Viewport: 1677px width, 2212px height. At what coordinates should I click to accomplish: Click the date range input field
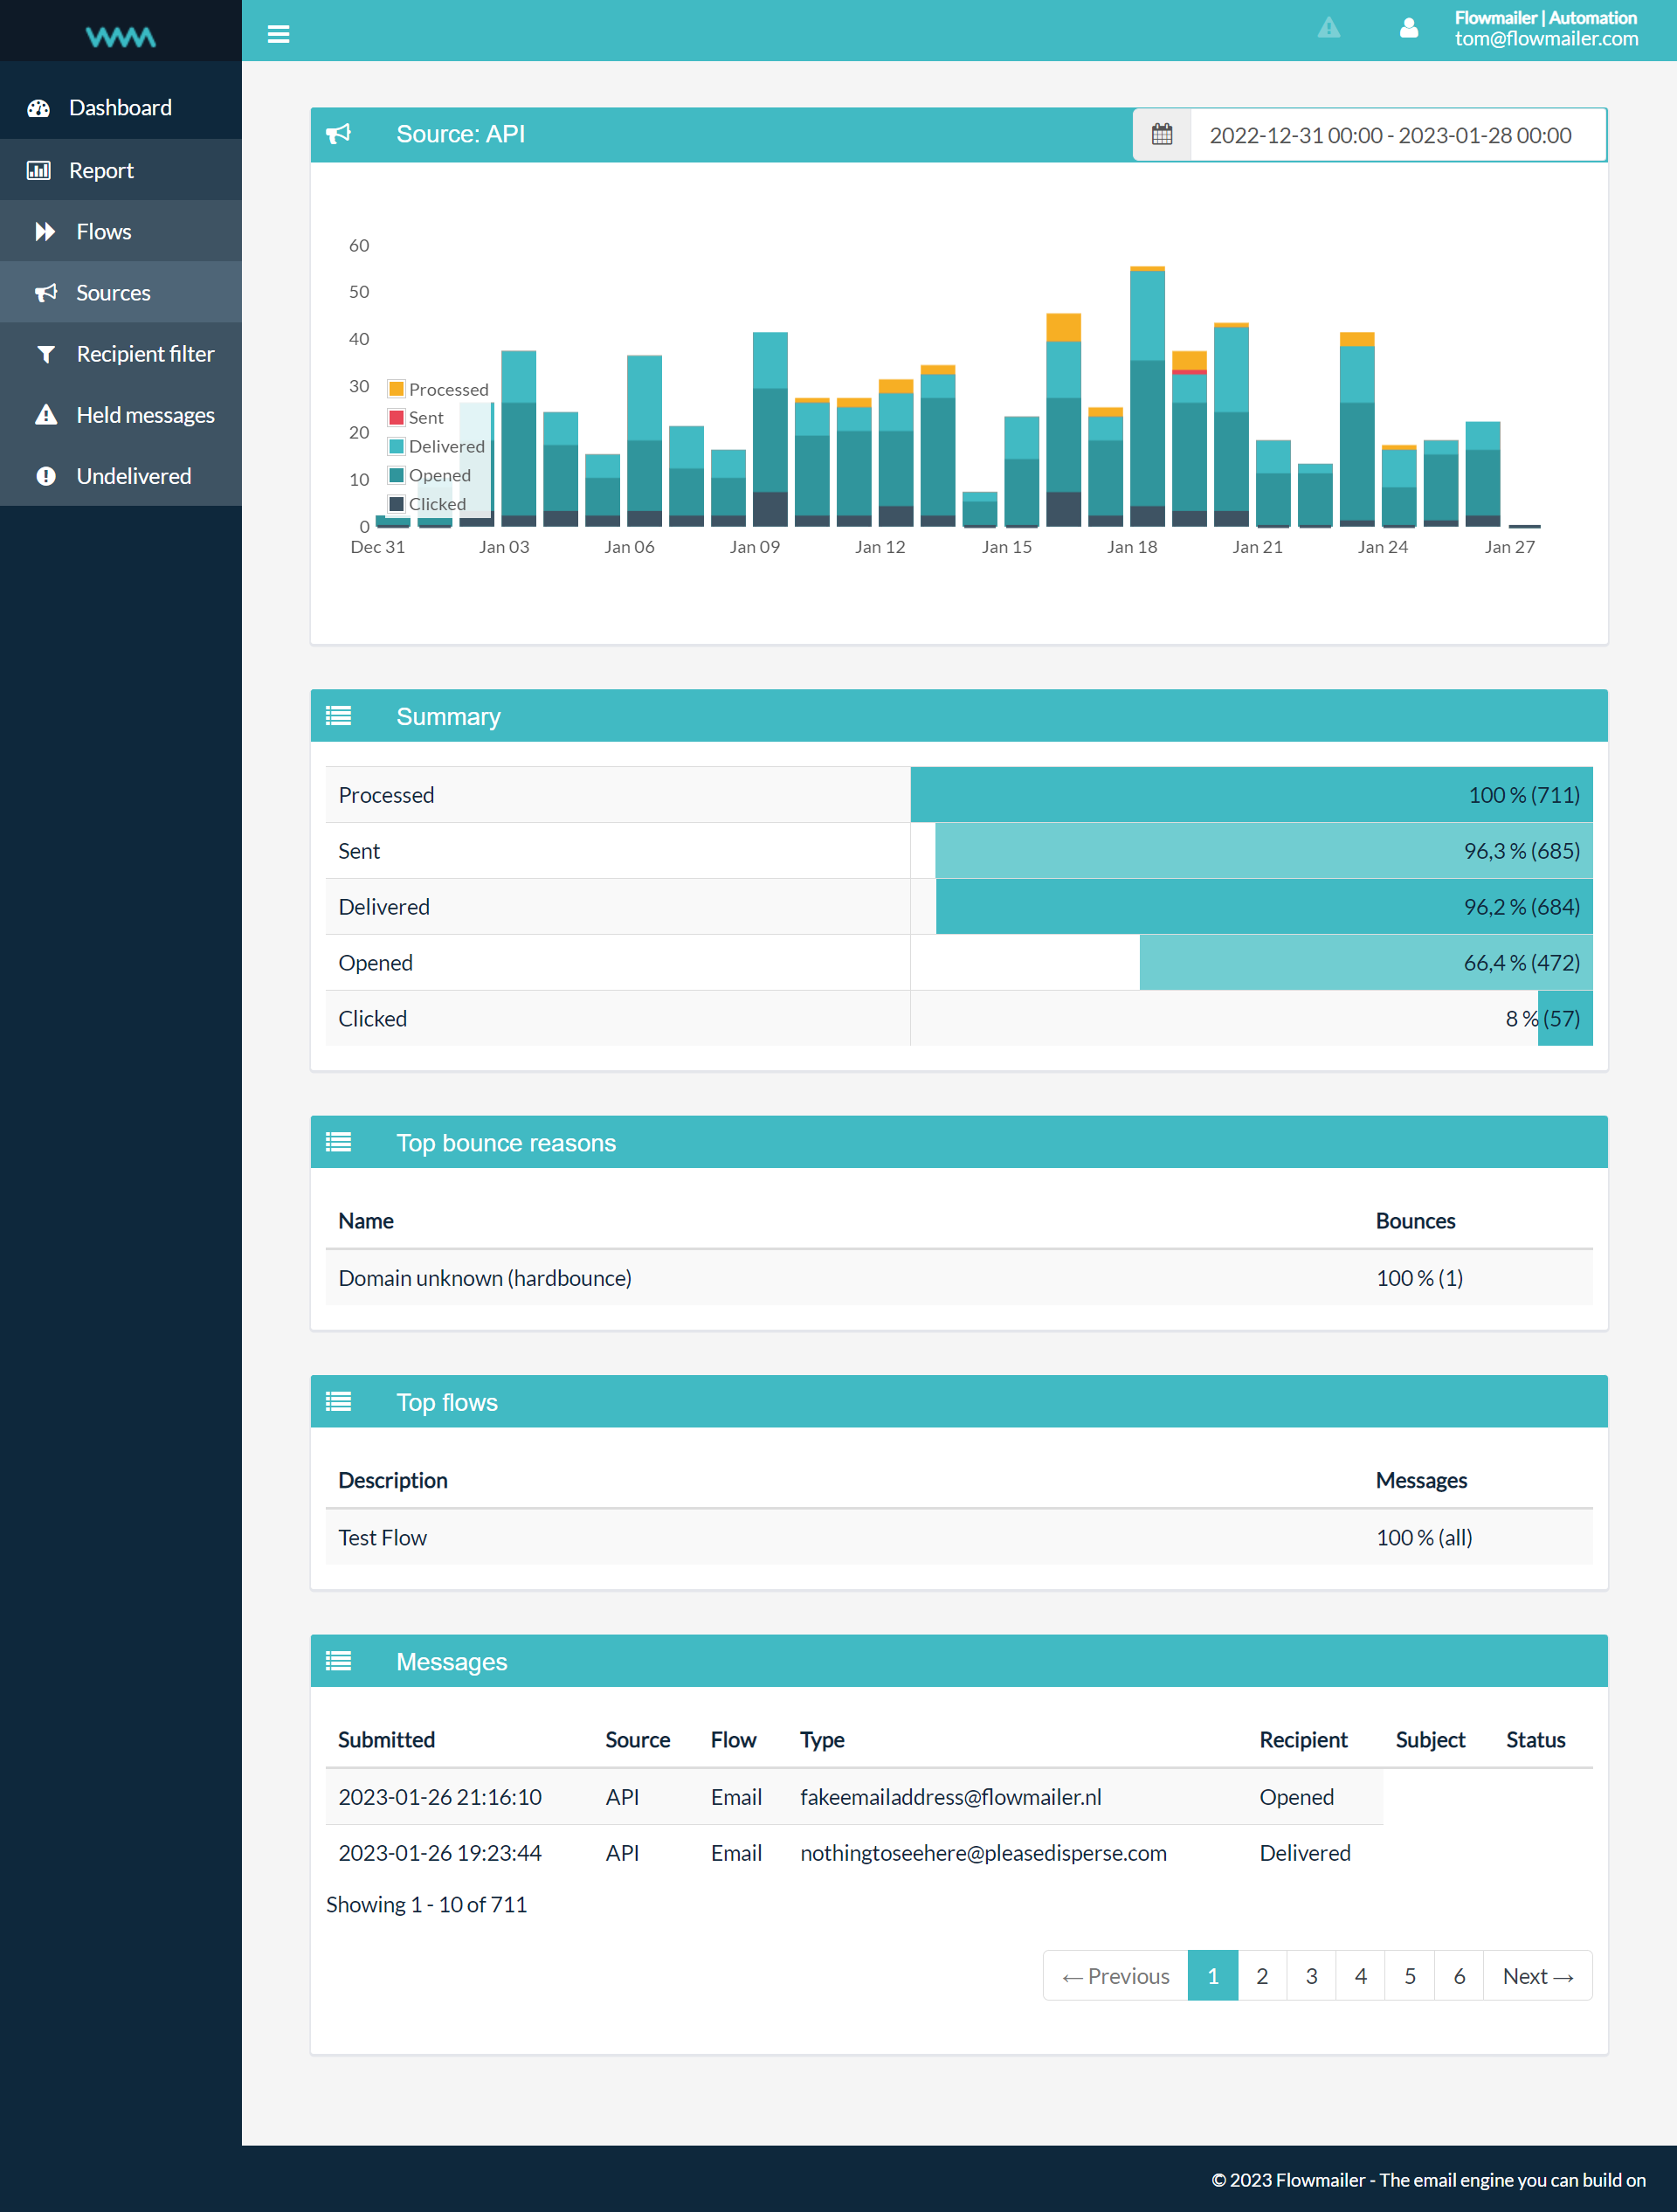point(1398,134)
